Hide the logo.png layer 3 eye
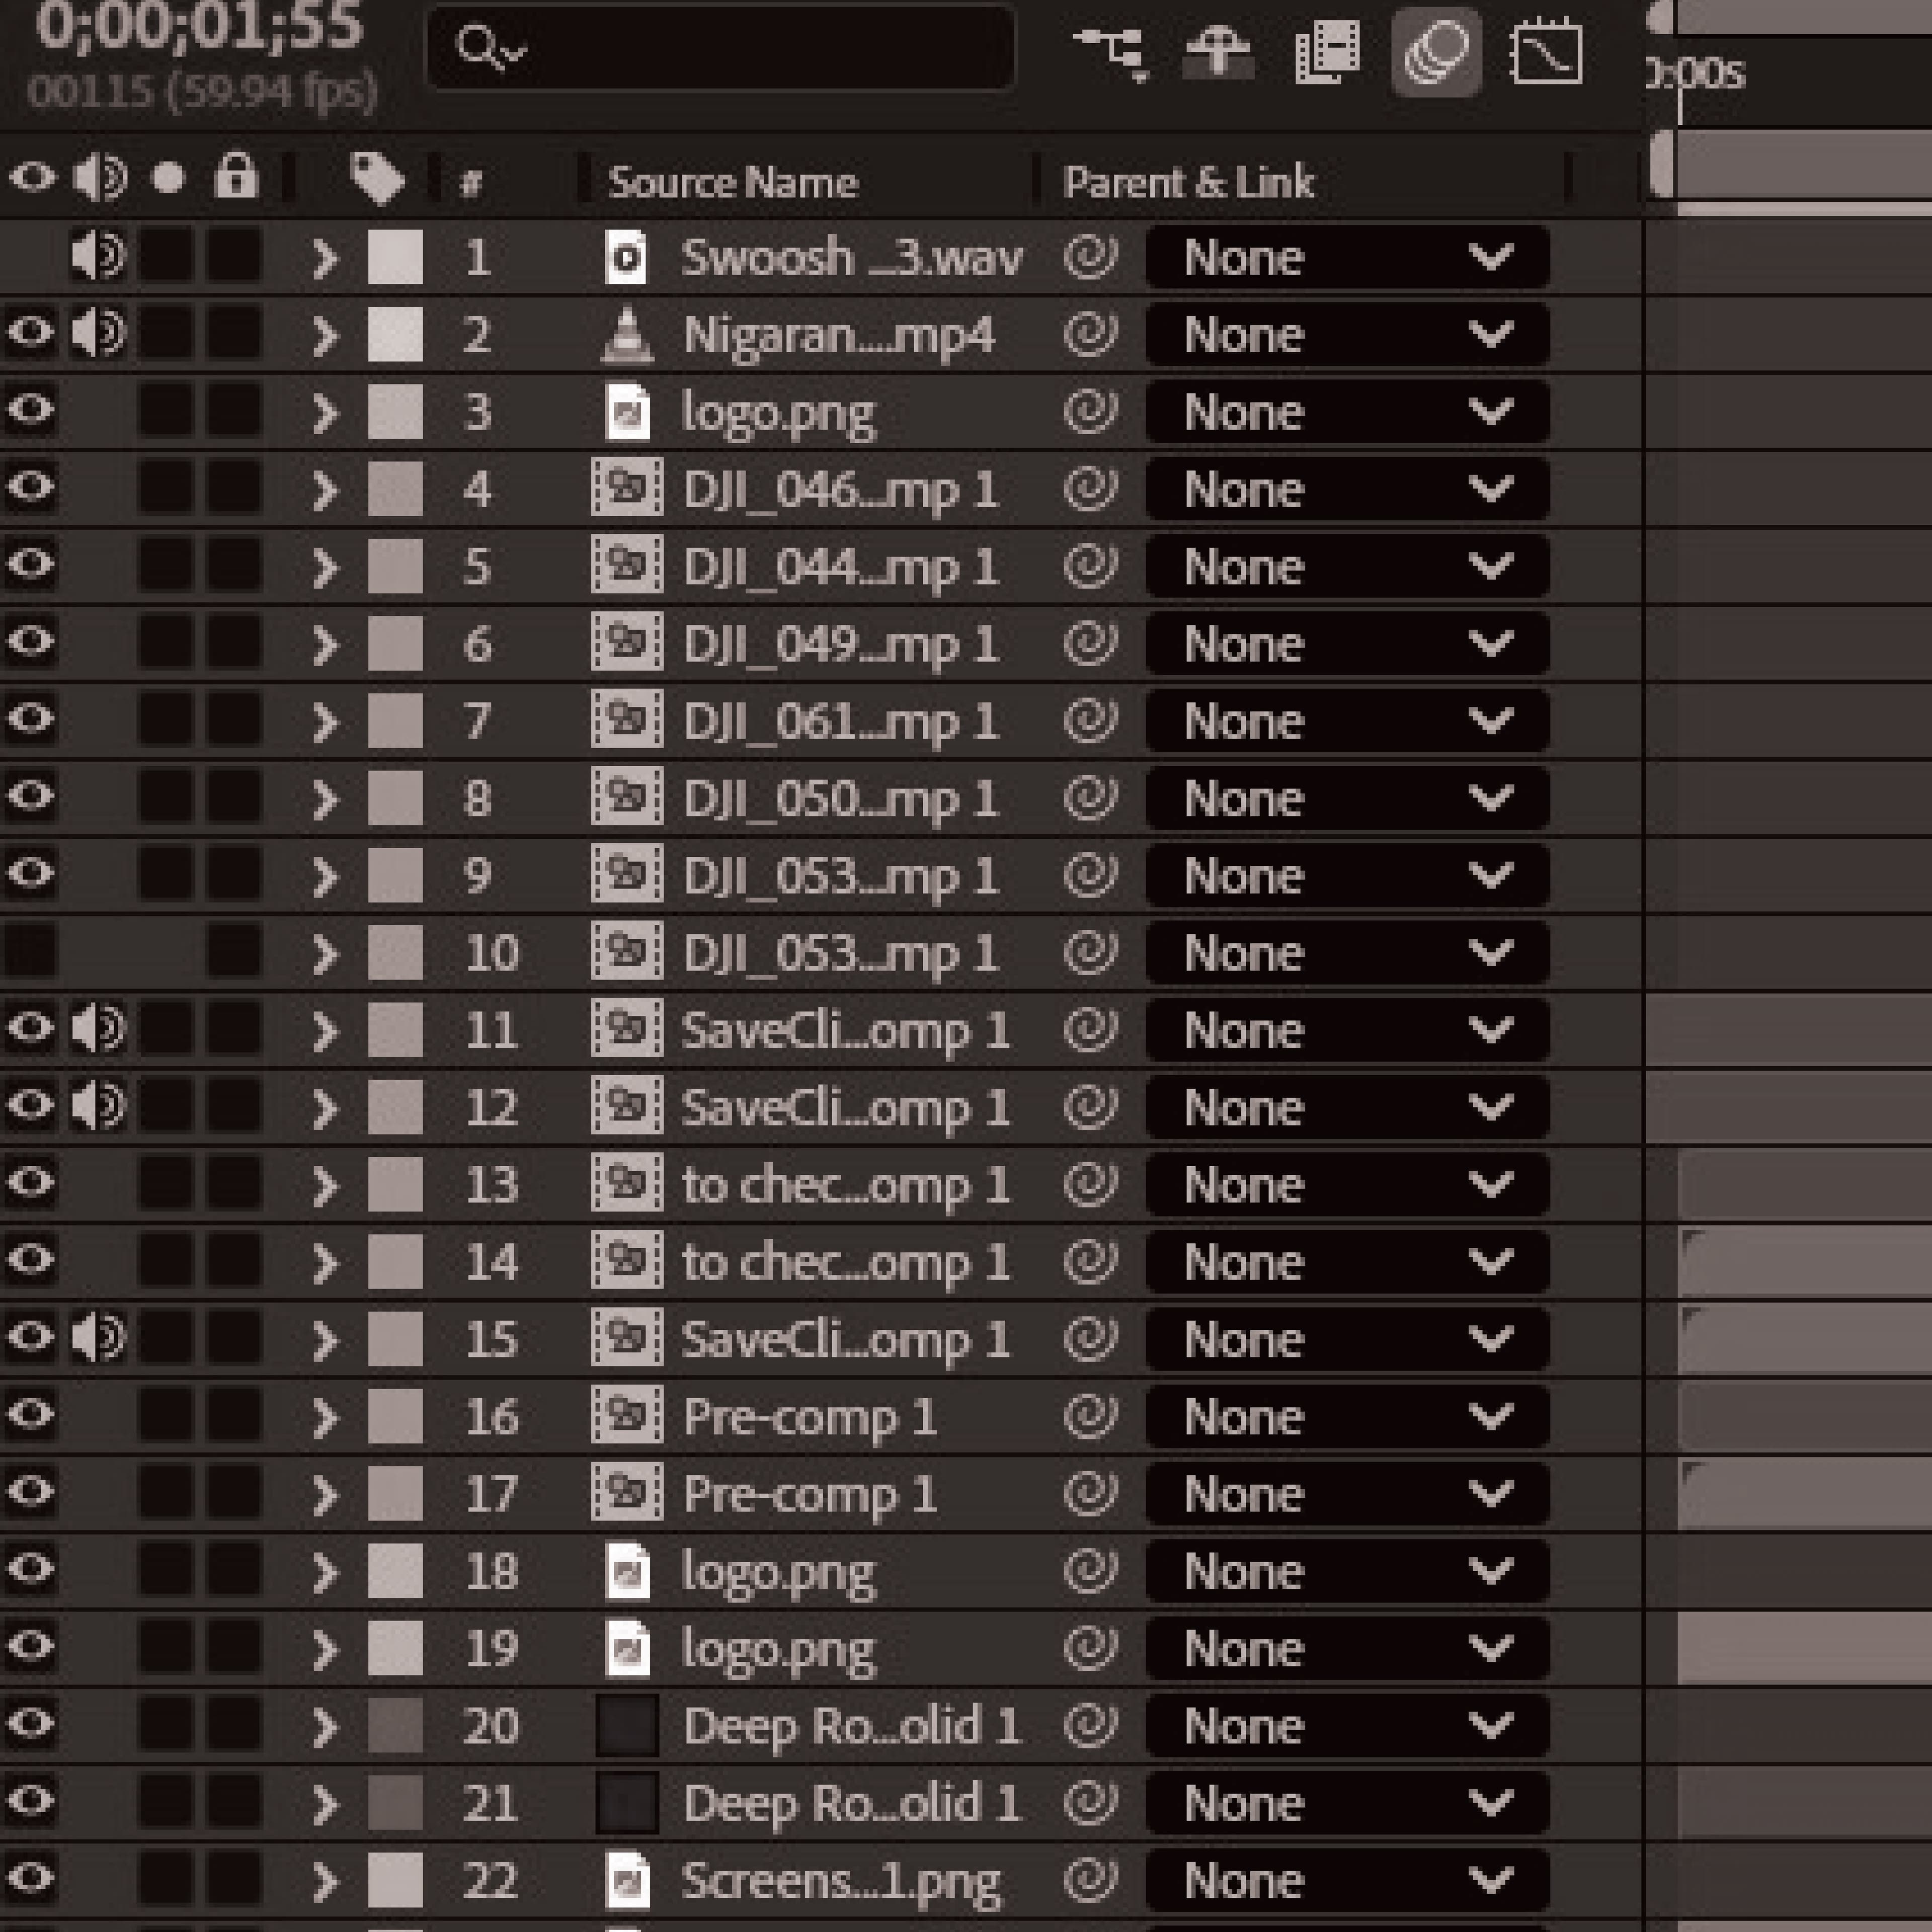The width and height of the screenshot is (1932, 1932). point(30,411)
